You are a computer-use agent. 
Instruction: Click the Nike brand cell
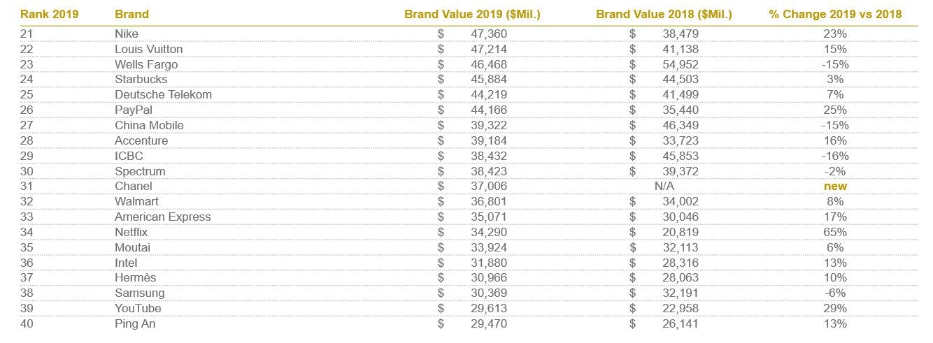(127, 34)
